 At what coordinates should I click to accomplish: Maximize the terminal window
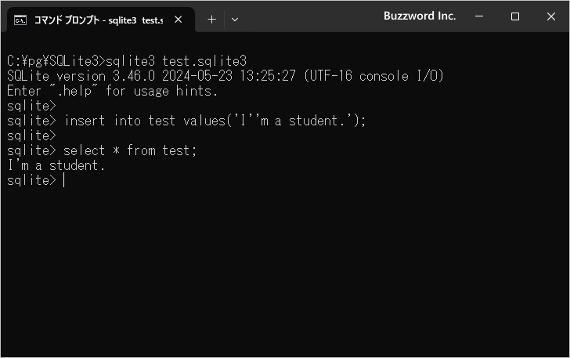coord(514,16)
